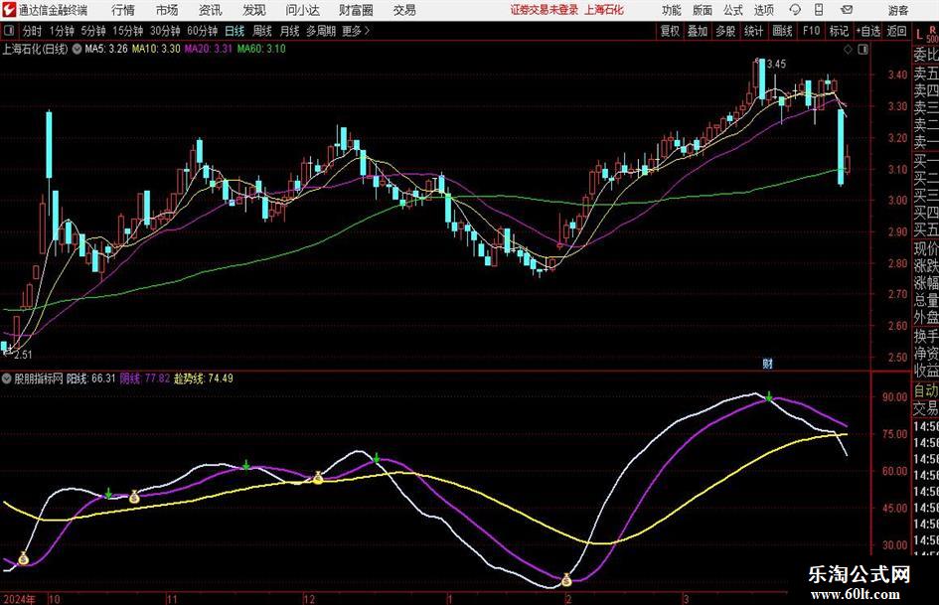Click the L icon in right panel header
Image resolution: width=939 pixels, height=605 pixels.
pos(919,36)
